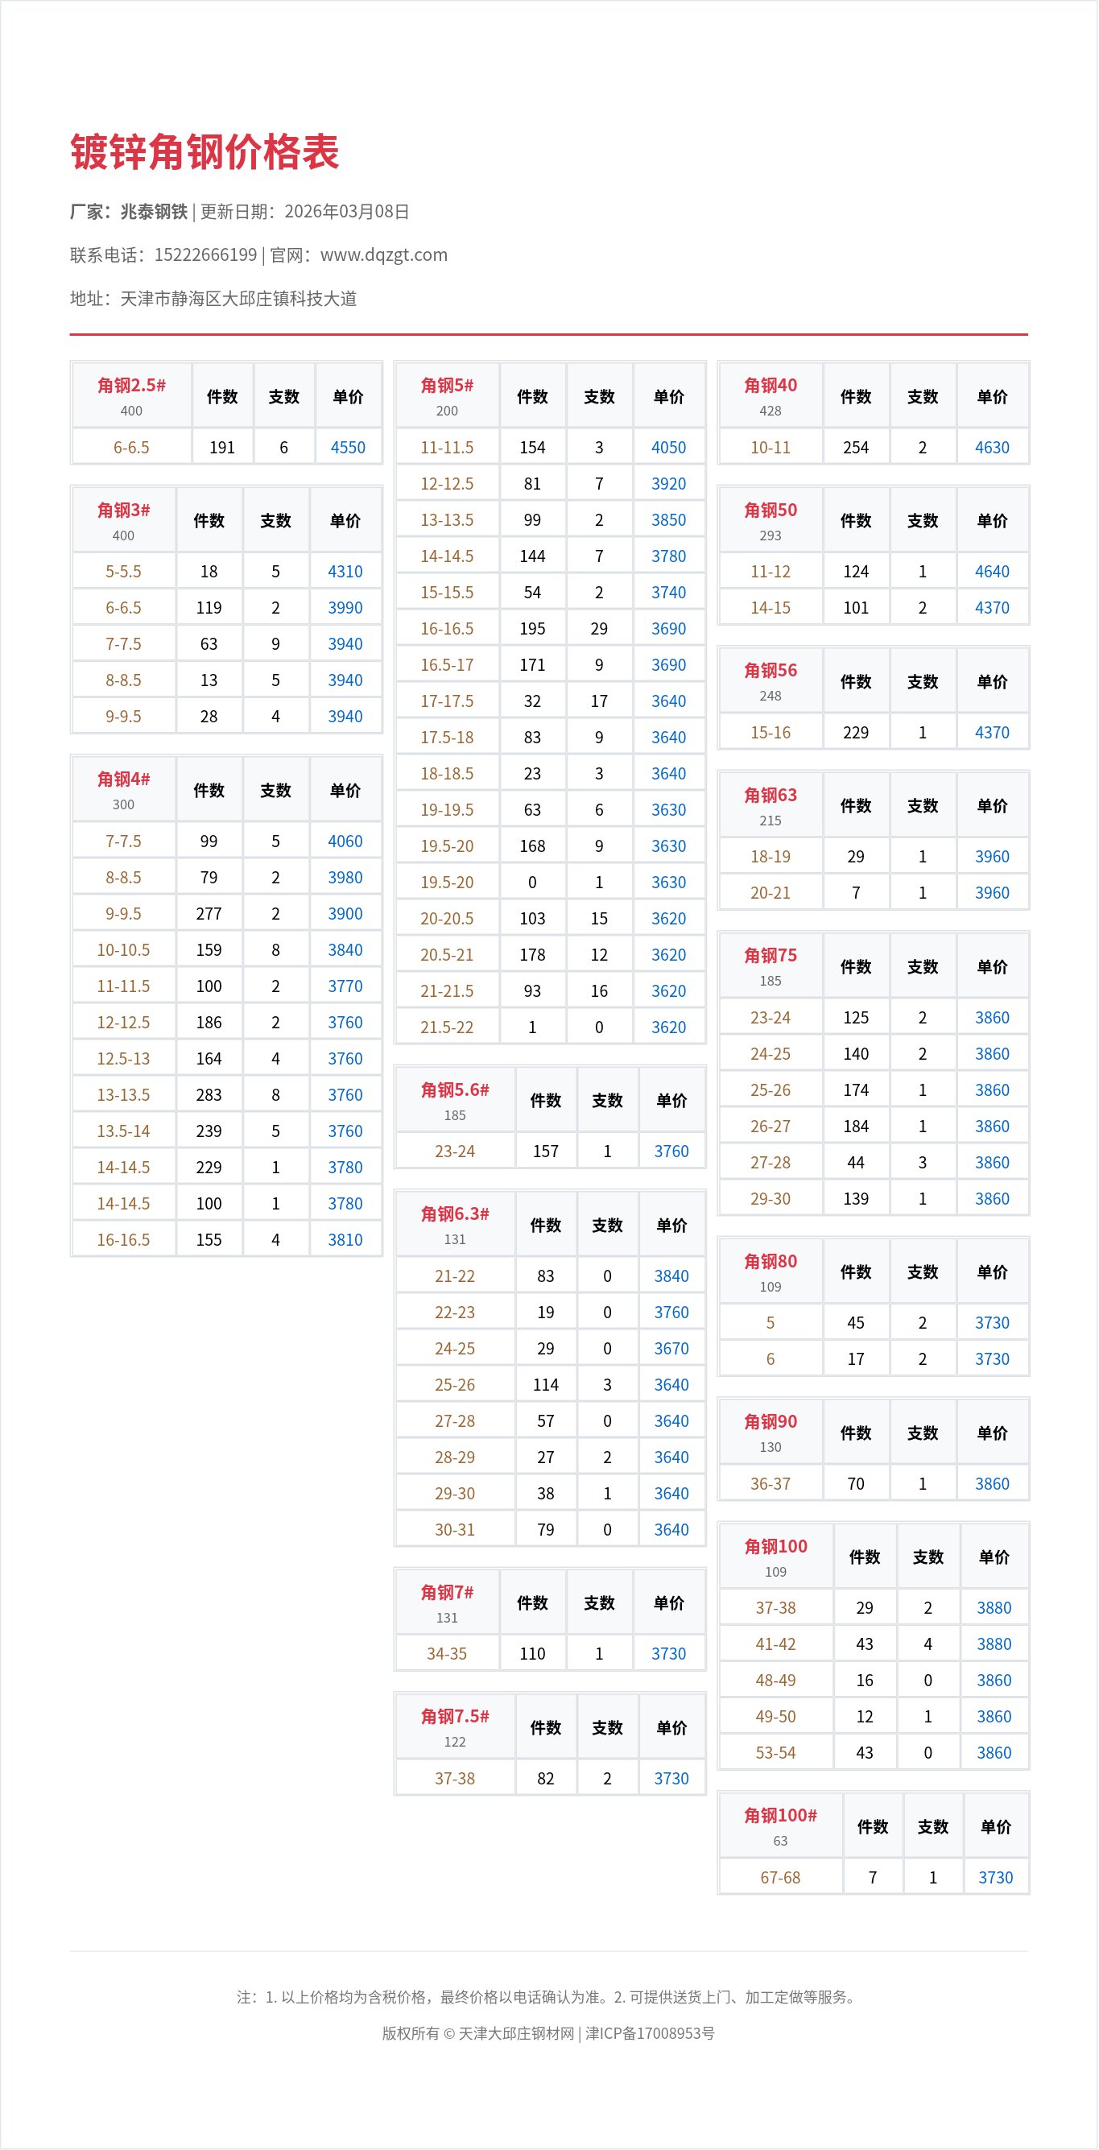Click price 4550 in the 角钢2.5# table
Image resolution: width=1099 pixels, height=2150 pixels.
pos(348,448)
